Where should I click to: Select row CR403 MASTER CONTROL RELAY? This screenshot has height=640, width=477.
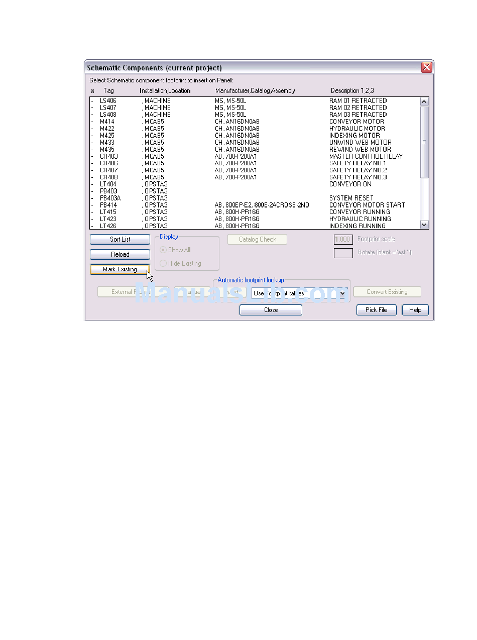[x=255, y=157]
